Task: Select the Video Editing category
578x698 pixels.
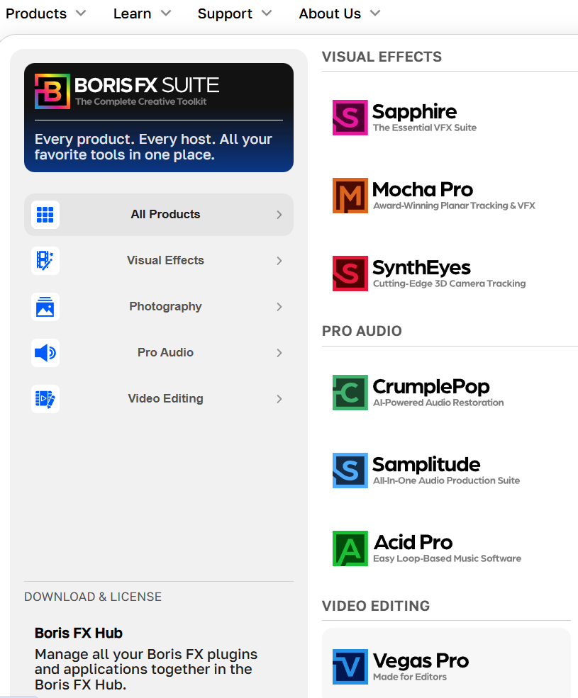Action: (159, 399)
